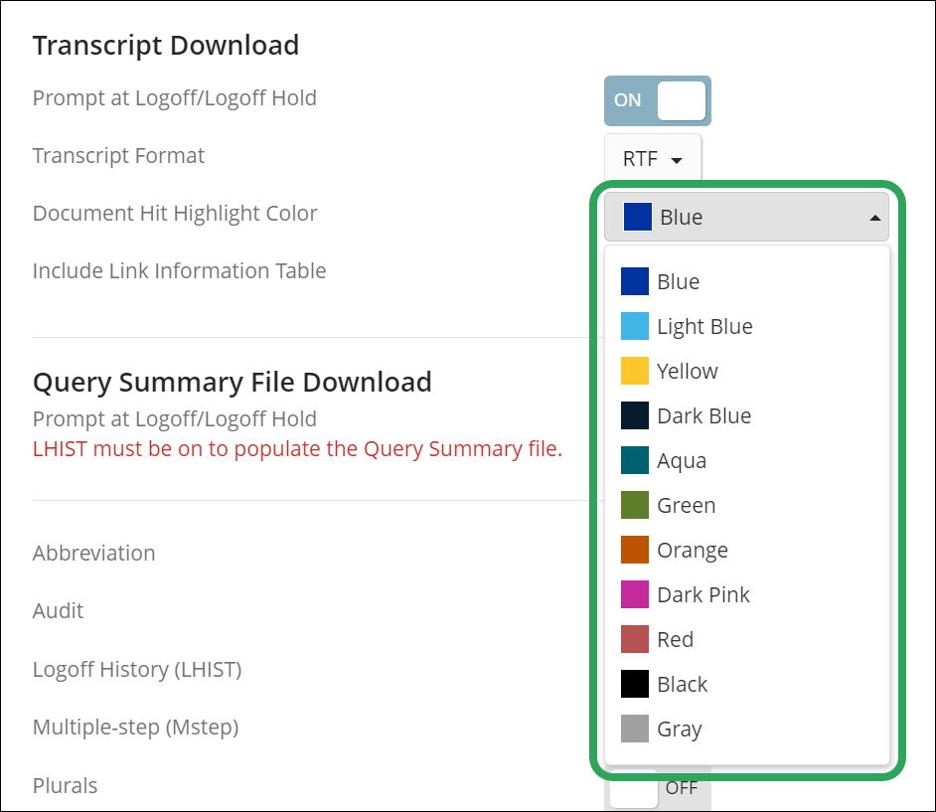Pick the Yellow color swatch
936x812 pixels.
point(635,371)
